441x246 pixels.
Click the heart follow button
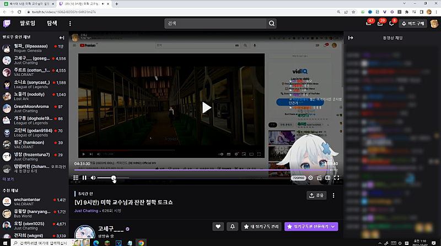(218, 226)
